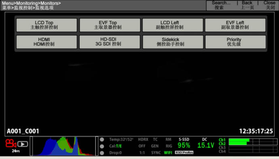Toggle the HDRX OFF status
Image resolution: width=279 pixels, height=159 pixels.
pyautogui.click(x=143, y=143)
